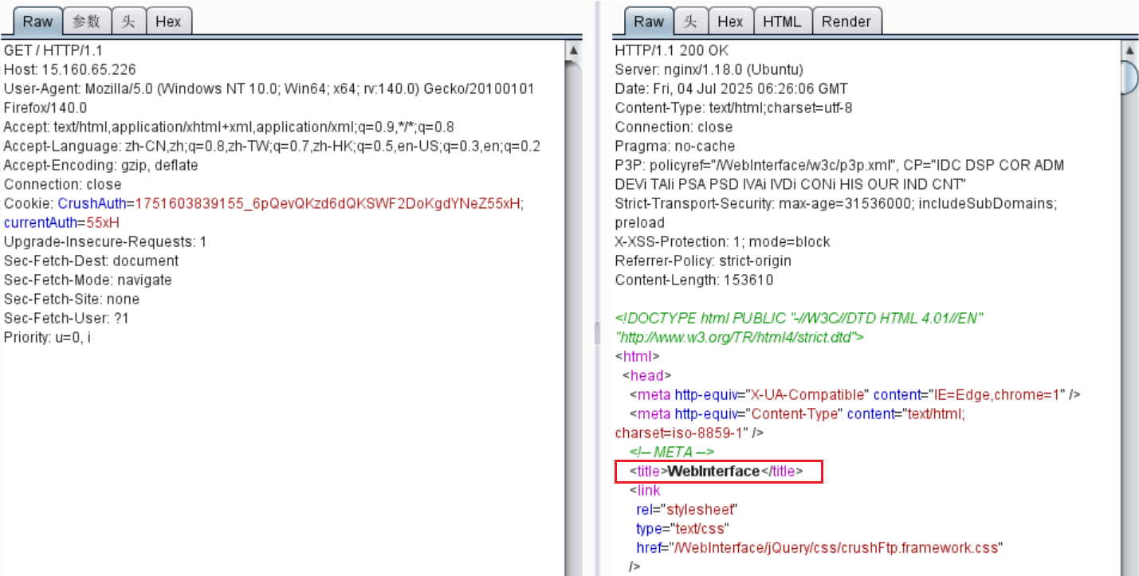Open the request Hex tab
The image size is (1139, 576).
point(168,22)
